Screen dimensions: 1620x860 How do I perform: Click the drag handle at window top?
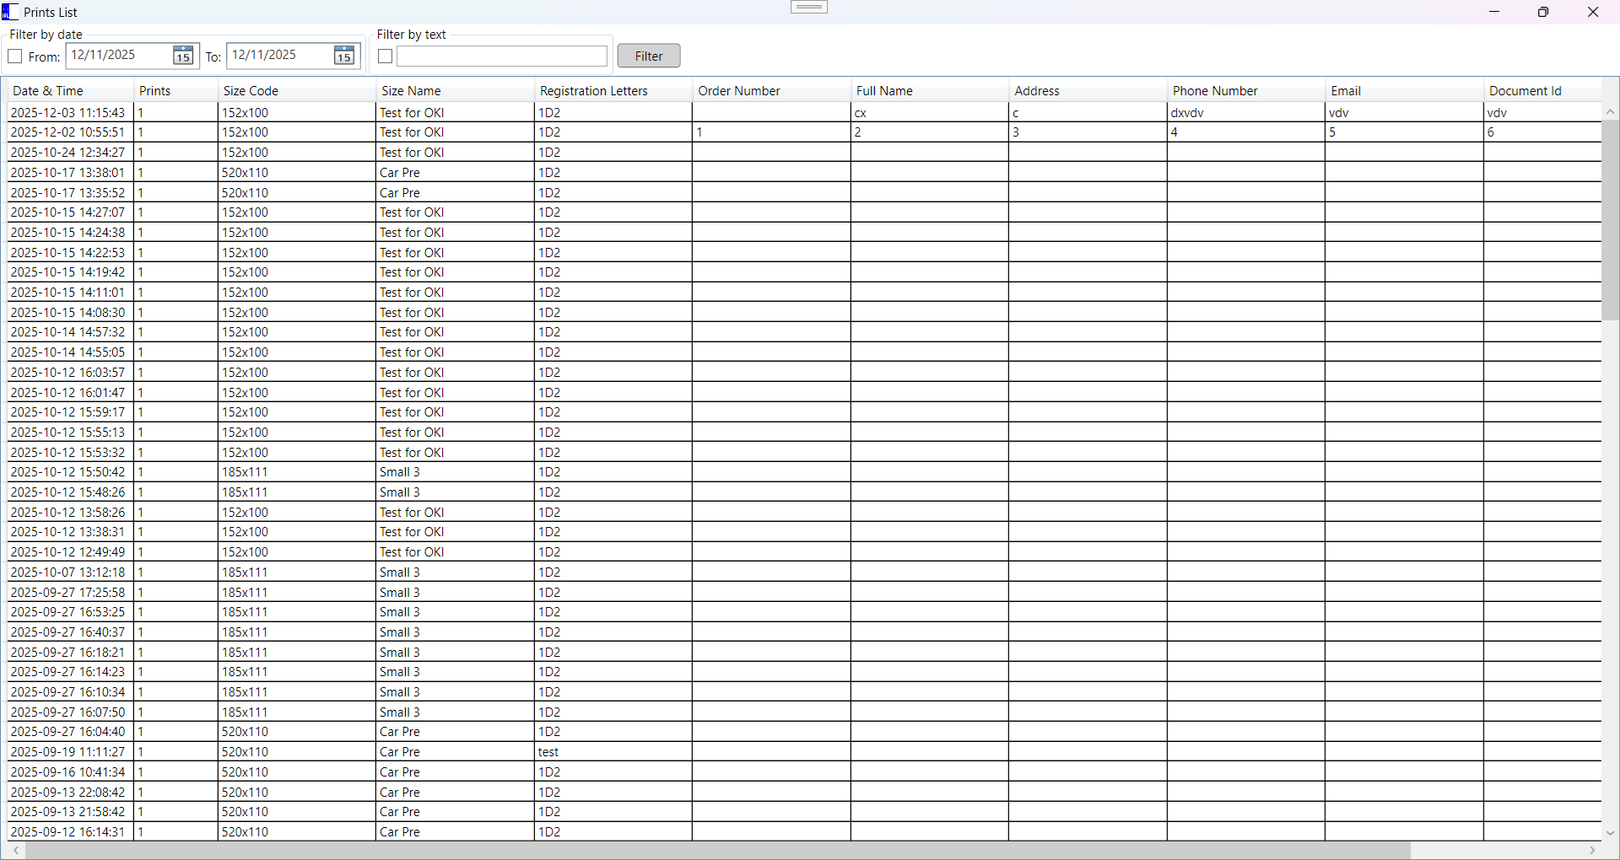tap(809, 8)
